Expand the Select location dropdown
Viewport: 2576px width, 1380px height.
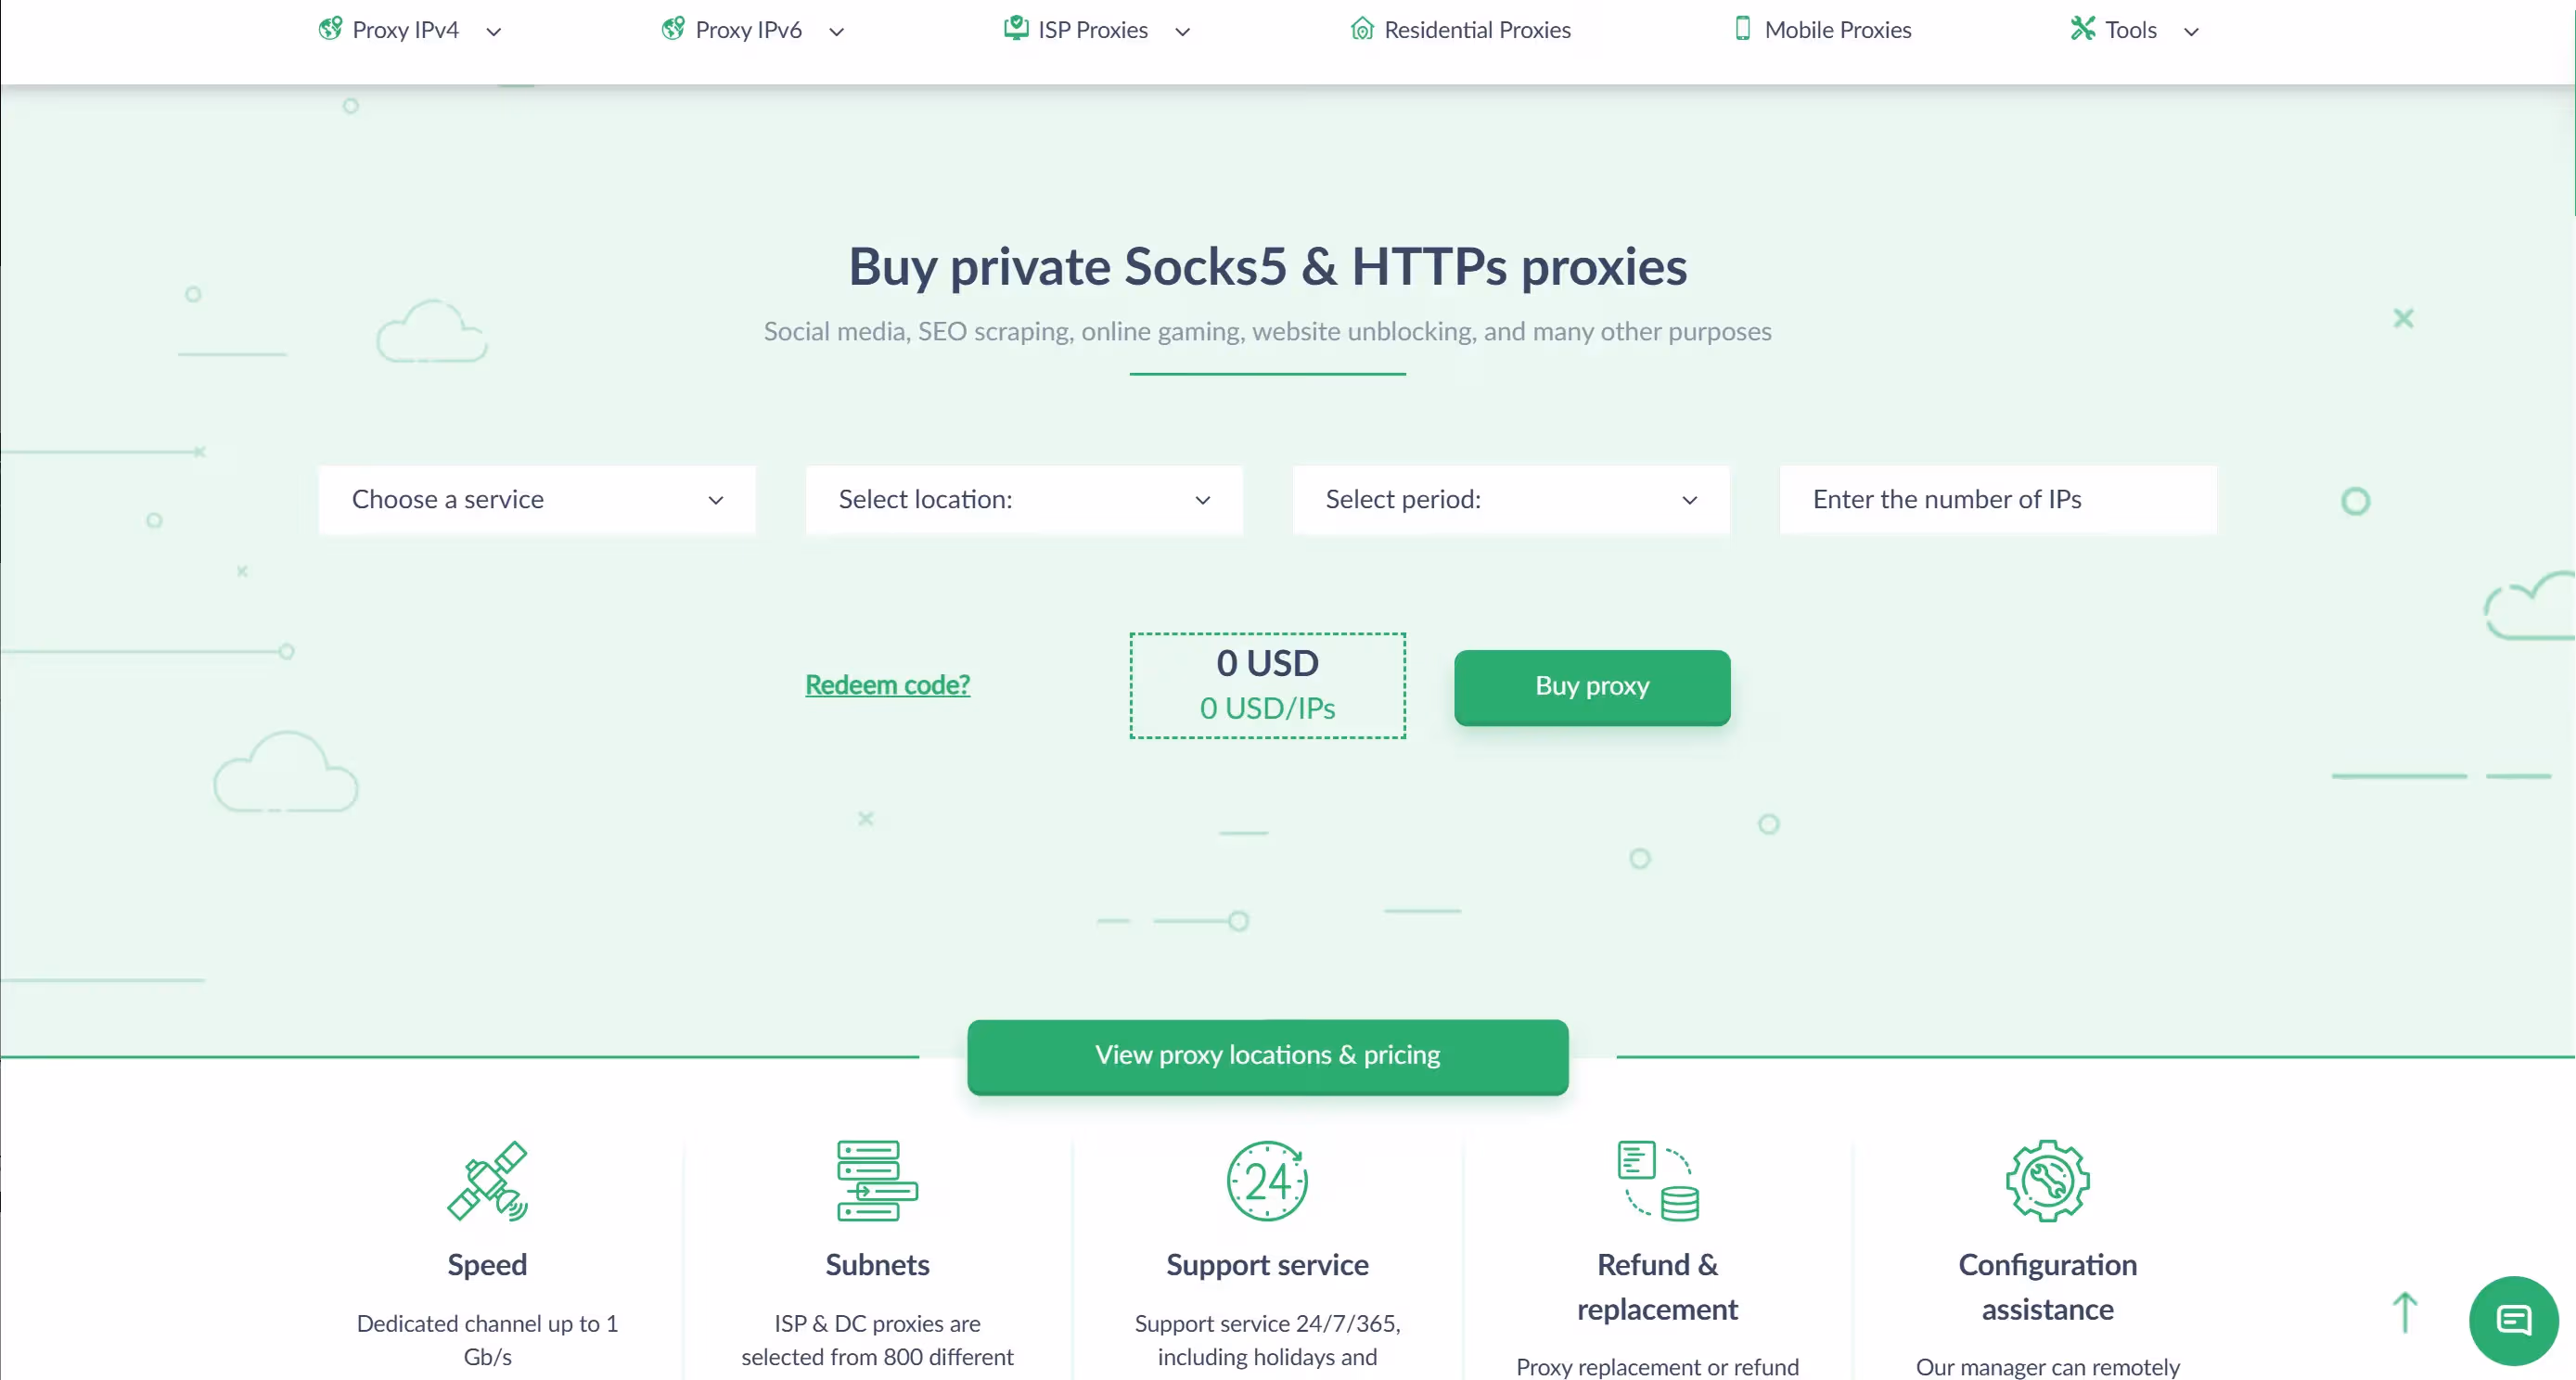point(1024,499)
